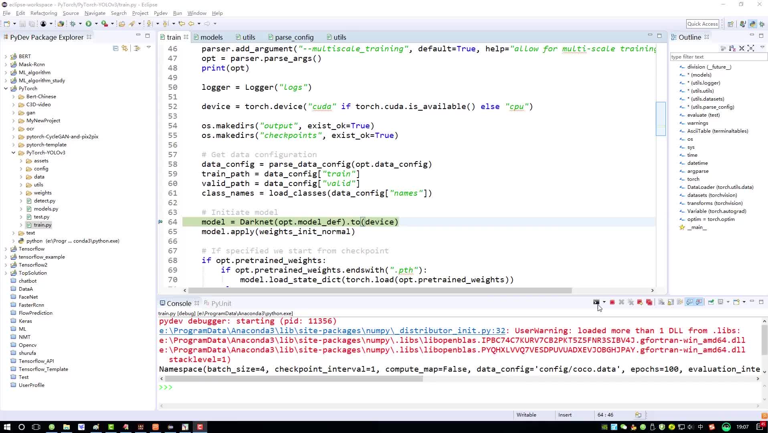
Task: Collapse all items in Outline
Action: pyautogui.click(x=742, y=48)
